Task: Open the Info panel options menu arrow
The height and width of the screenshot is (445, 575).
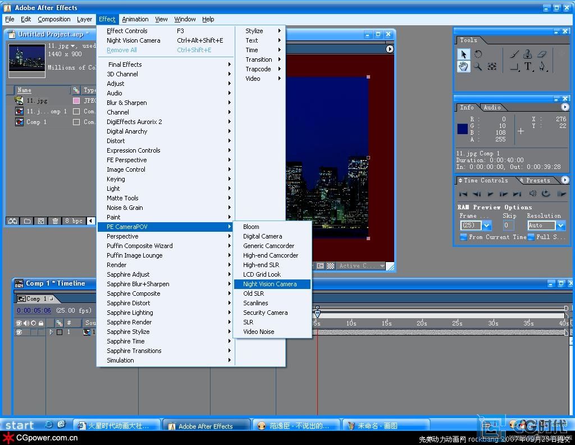Action: [x=565, y=107]
